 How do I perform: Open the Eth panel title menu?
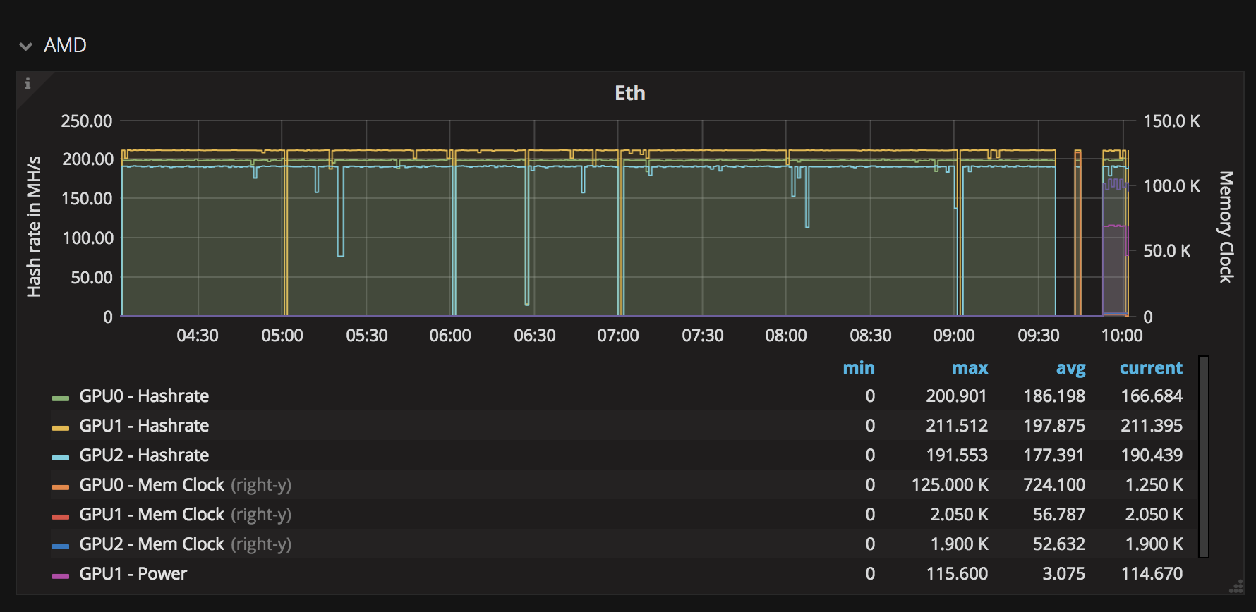click(x=629, y=93)
